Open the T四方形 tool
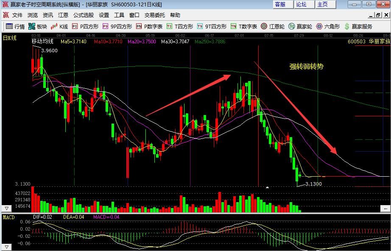 pyautogui.click(x=180, y=26)
